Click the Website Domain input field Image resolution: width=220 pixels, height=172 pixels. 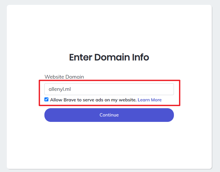click(x=109, y=89)
